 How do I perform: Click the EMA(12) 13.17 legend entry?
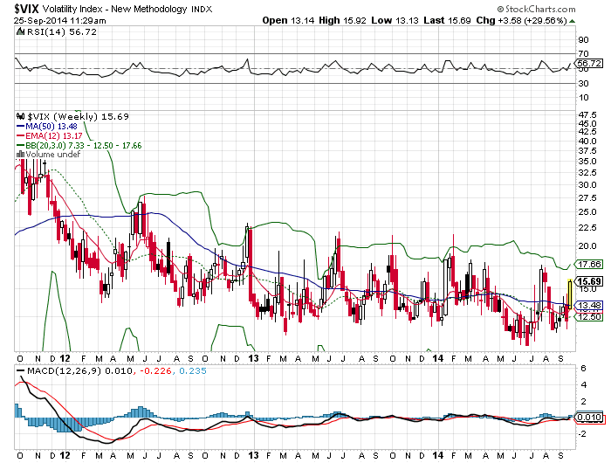(54, 135)
